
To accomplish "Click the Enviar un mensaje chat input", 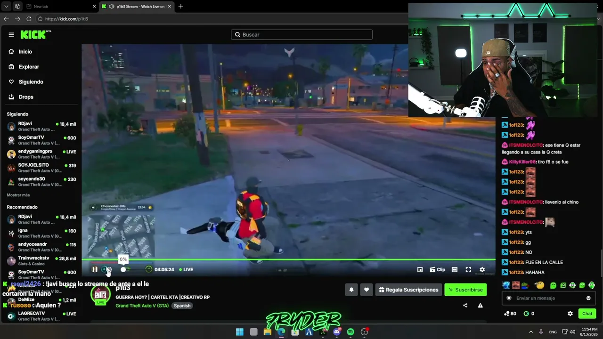I will click(x=548, y=298).
